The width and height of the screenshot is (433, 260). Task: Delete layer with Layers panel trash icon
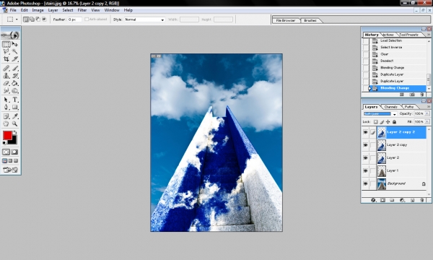(421, 200)
